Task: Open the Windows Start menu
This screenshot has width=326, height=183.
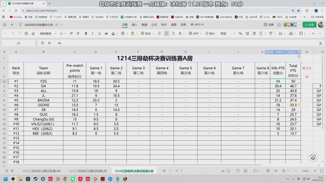Action: (6, 179)
